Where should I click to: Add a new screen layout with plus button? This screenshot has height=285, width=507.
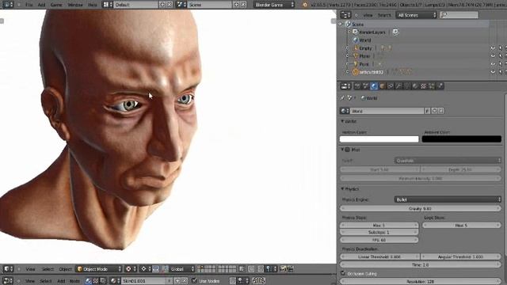(162, 5)
